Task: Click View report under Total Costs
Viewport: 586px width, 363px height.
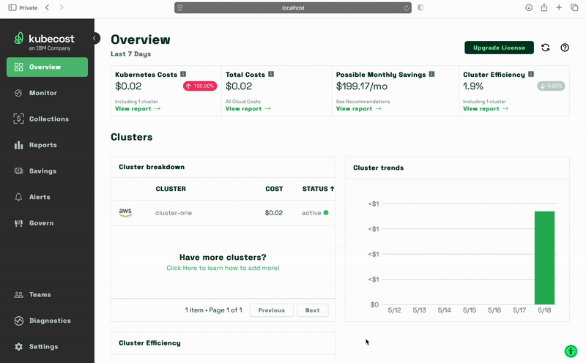Action: (x=248, y=108)
